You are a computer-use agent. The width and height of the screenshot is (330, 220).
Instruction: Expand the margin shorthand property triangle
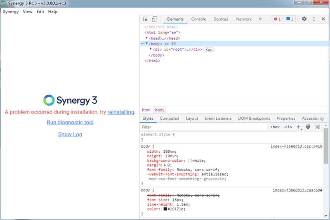coord(165,165)
